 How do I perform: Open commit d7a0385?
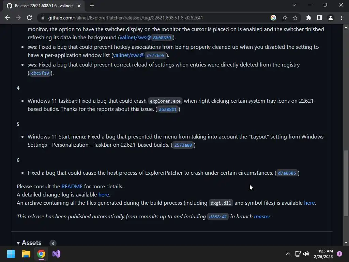pos(287,173)
